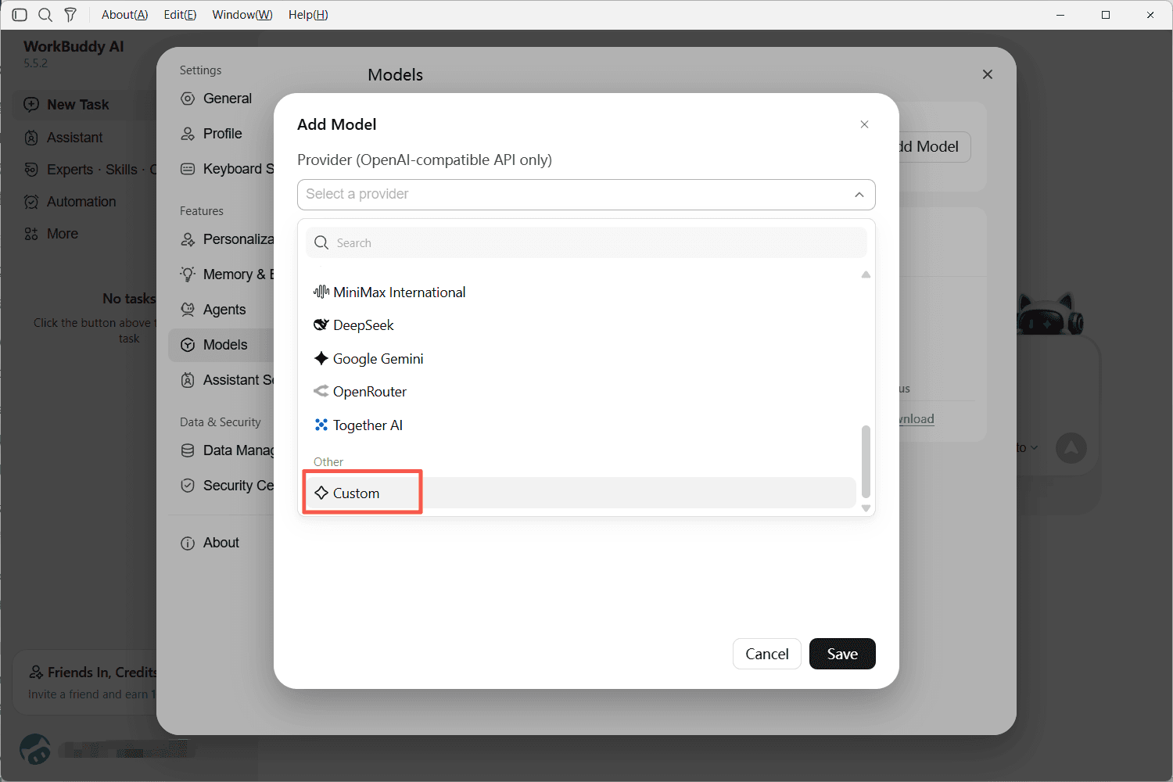
Task: Open the Help(H) menu
Action: 308,15
